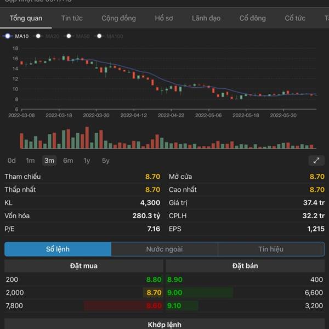
Task: Select the 3m chart range
Action: 49,161
